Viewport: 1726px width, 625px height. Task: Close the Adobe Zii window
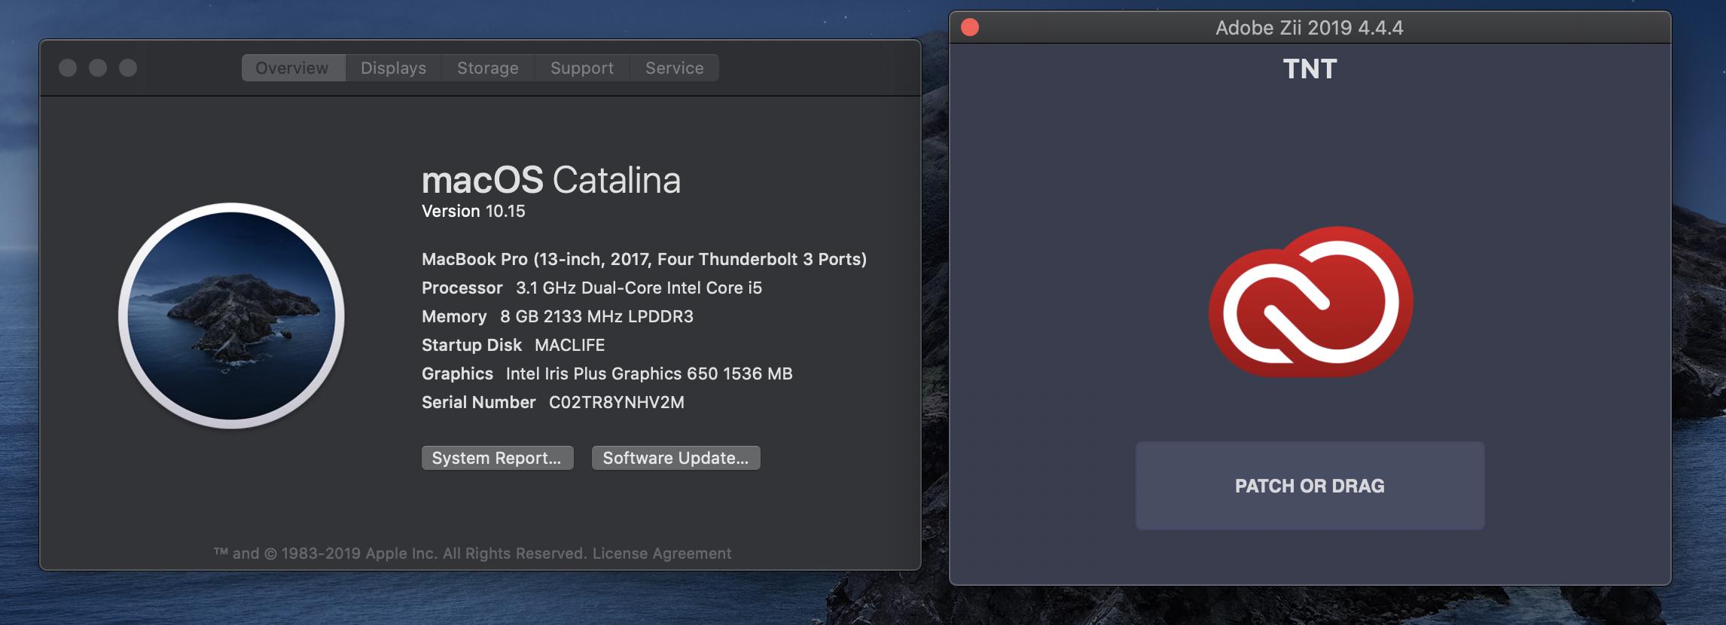pos(970,28)
